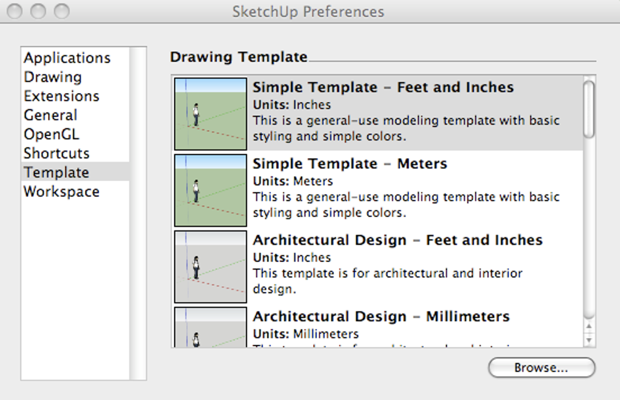Screen dimensions: 620x400
Task: Click the template list scrollbar thumb
Action: click(588, 109)
